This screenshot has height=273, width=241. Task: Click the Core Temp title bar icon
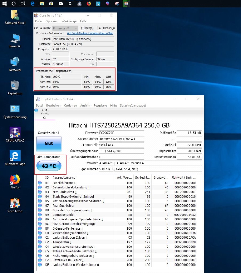36,15
